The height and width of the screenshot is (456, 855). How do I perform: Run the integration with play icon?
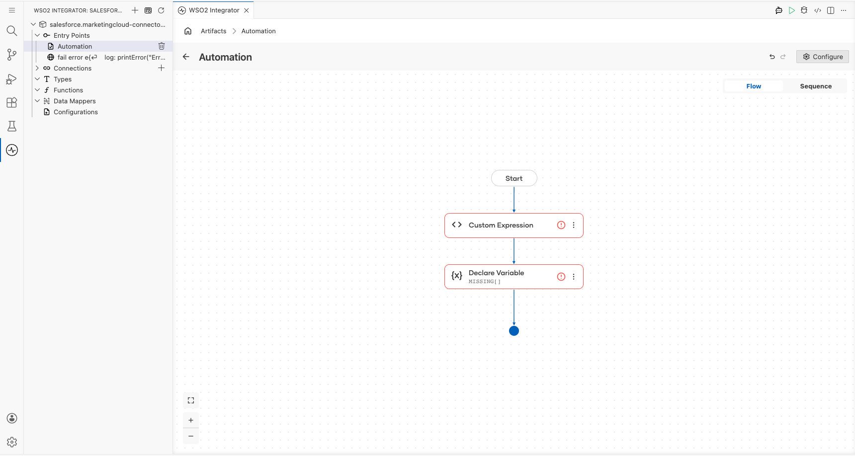pyautogui.click(x=792, y=10)
